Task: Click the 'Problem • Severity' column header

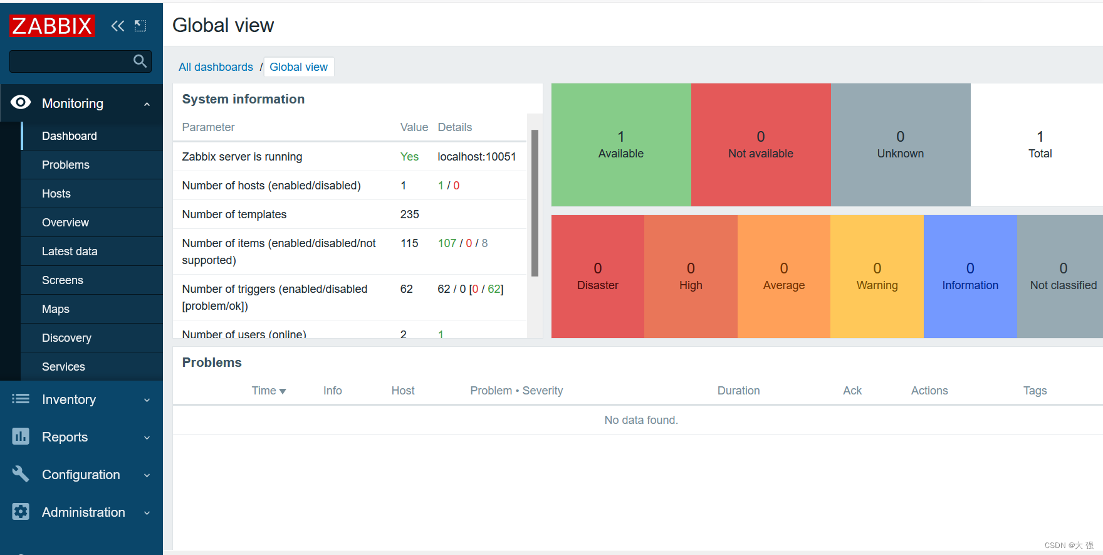Action: [x=516, y=391]
